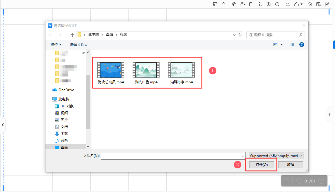Expand the view options dropdown arrow
Viewport: 335px width, 192px height.
click(281, 45)
